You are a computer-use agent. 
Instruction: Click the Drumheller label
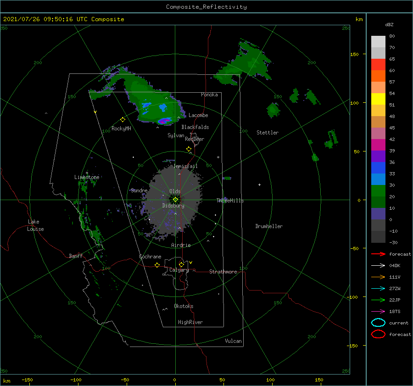pos(269,226)
